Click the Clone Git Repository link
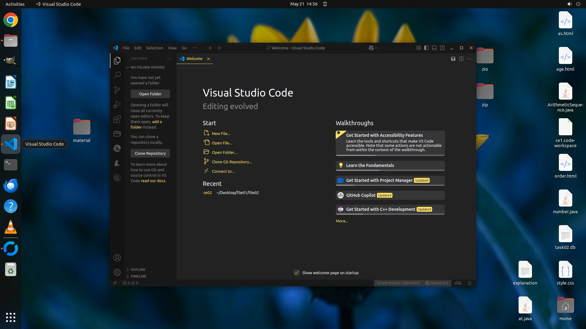The width and height of the screenshot is (586, 329). click(232, 162)
